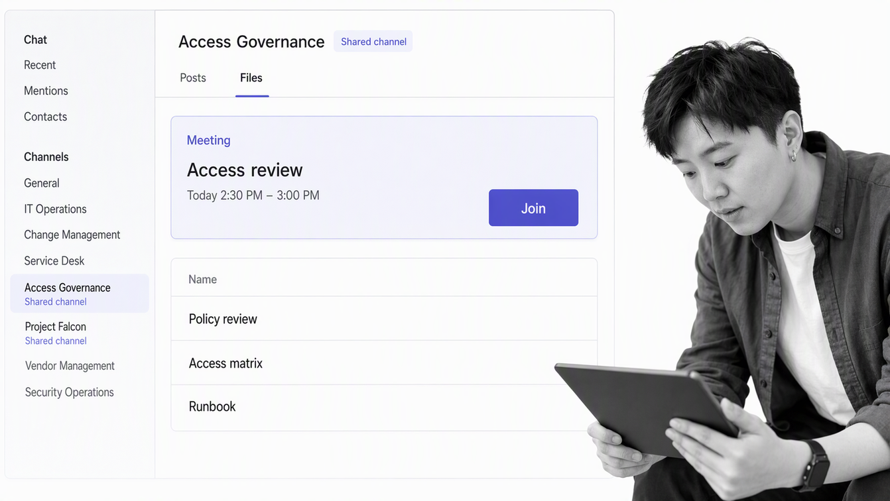
Task: Select Access Governance channel in sidebar
Action: [80, 294]
